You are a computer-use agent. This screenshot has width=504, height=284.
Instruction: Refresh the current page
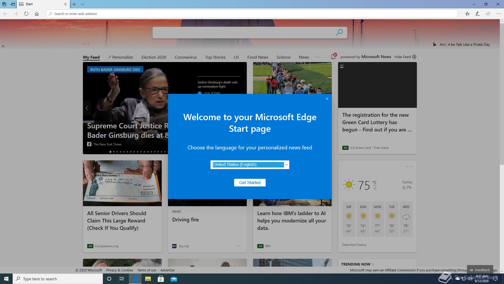point(26,14)
